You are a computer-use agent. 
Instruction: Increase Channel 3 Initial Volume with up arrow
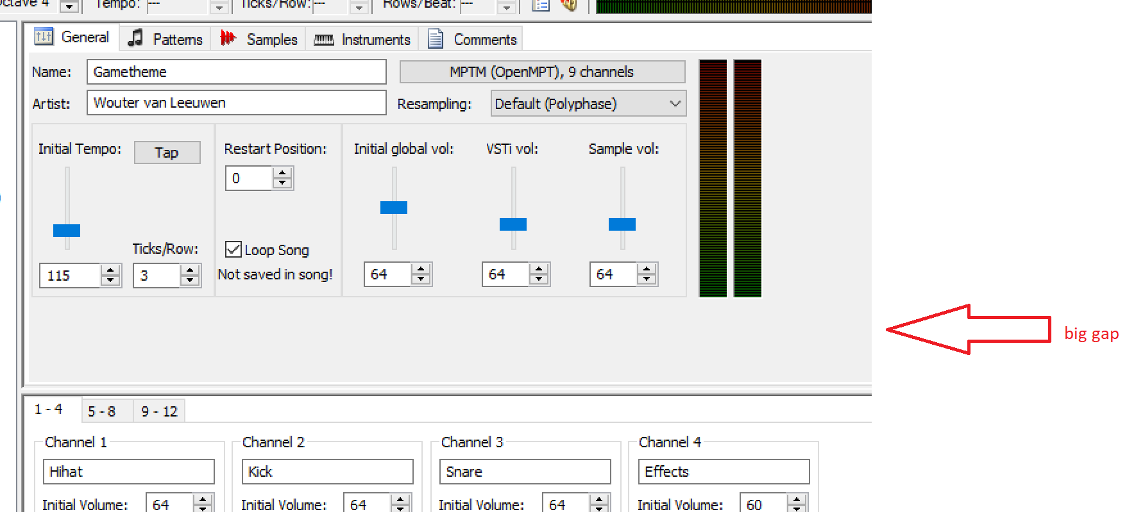(x=599, y=499)
